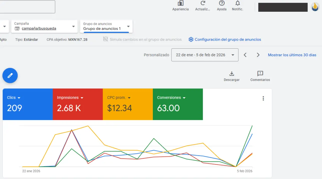Expand the Campaña dropdown selector
Image resolution: width=322 pixels, height=179 pixels.
pyautogui.click(x=73, y=26)
